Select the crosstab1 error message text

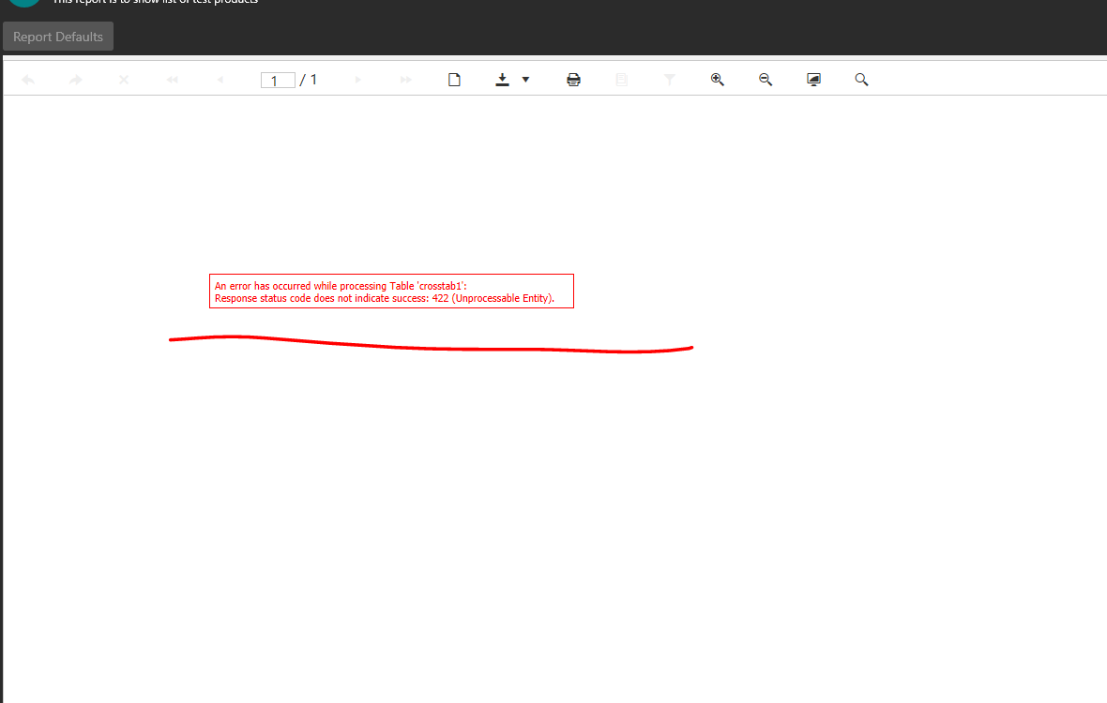pos(341,286)
